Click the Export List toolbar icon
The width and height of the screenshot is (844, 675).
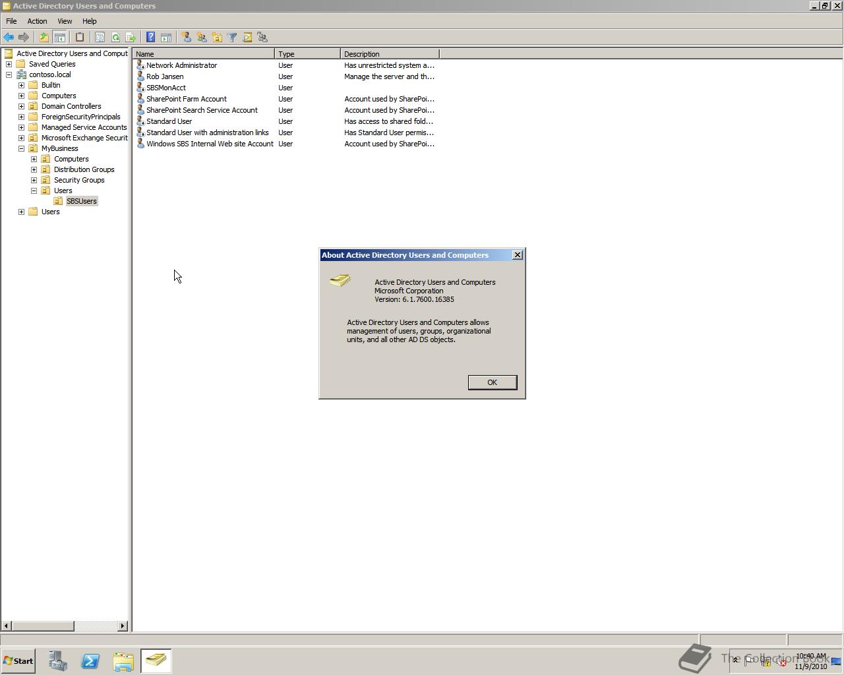131,38
